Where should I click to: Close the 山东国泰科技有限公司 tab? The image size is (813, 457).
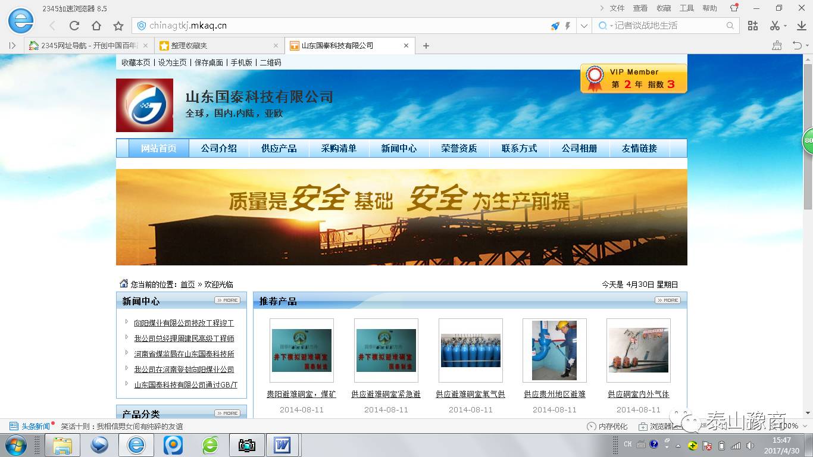406,45
